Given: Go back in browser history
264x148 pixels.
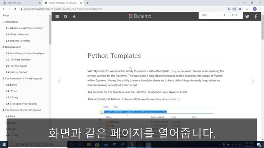Looking at the screenshot, I should 4,9.
